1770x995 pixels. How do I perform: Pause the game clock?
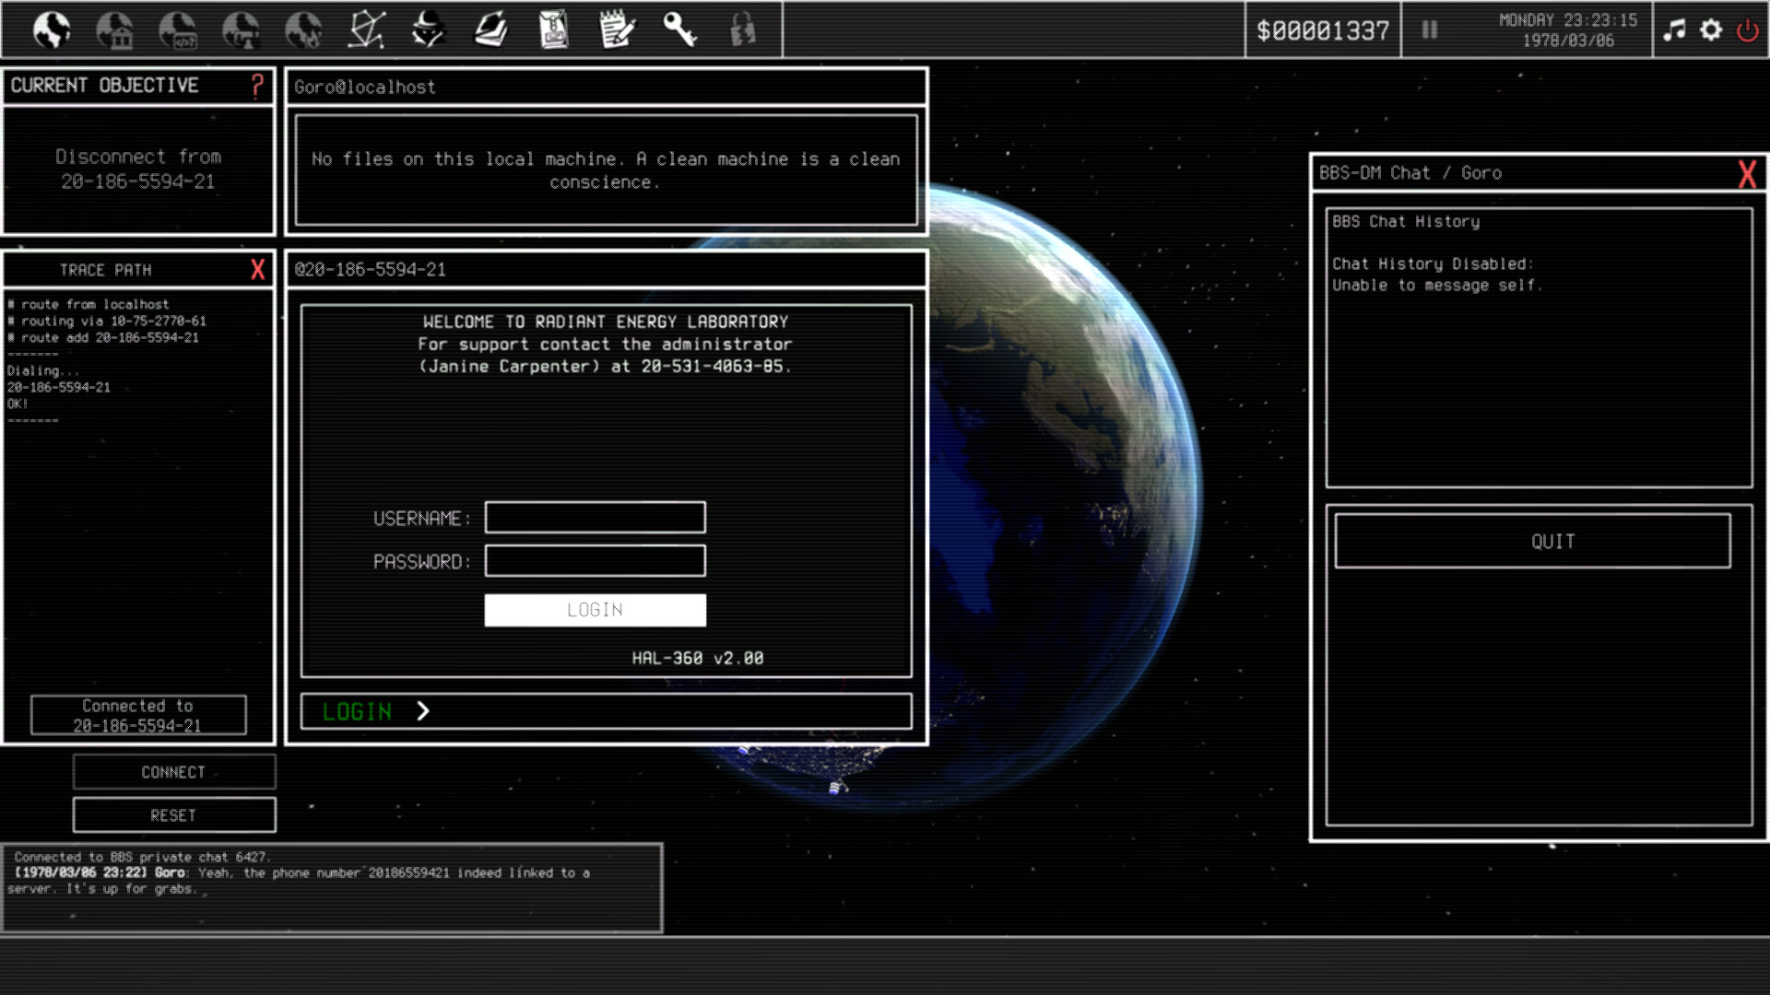click(1429, 30)
